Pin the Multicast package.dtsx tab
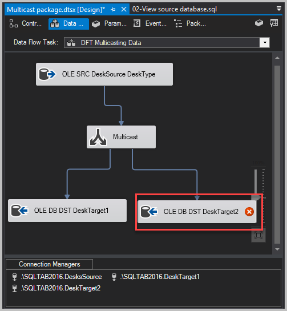The height and width of the screenshot is (311, 287). pyautogui.click(x=113, y=10)
